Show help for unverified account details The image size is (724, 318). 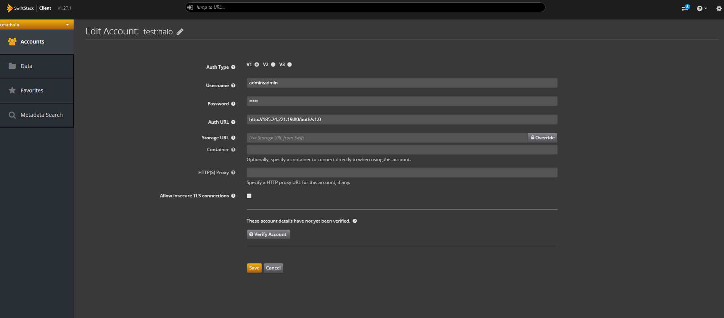point(355,221)
